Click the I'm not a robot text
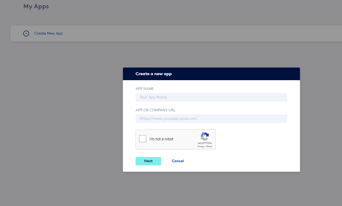Screen dimensions: 342x206 point(161,139)
